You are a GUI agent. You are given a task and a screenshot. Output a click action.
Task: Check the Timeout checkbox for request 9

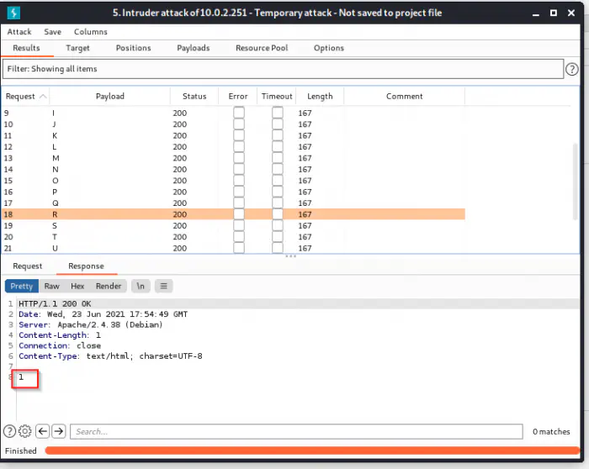pyautogui.click(x=278, y=113)
